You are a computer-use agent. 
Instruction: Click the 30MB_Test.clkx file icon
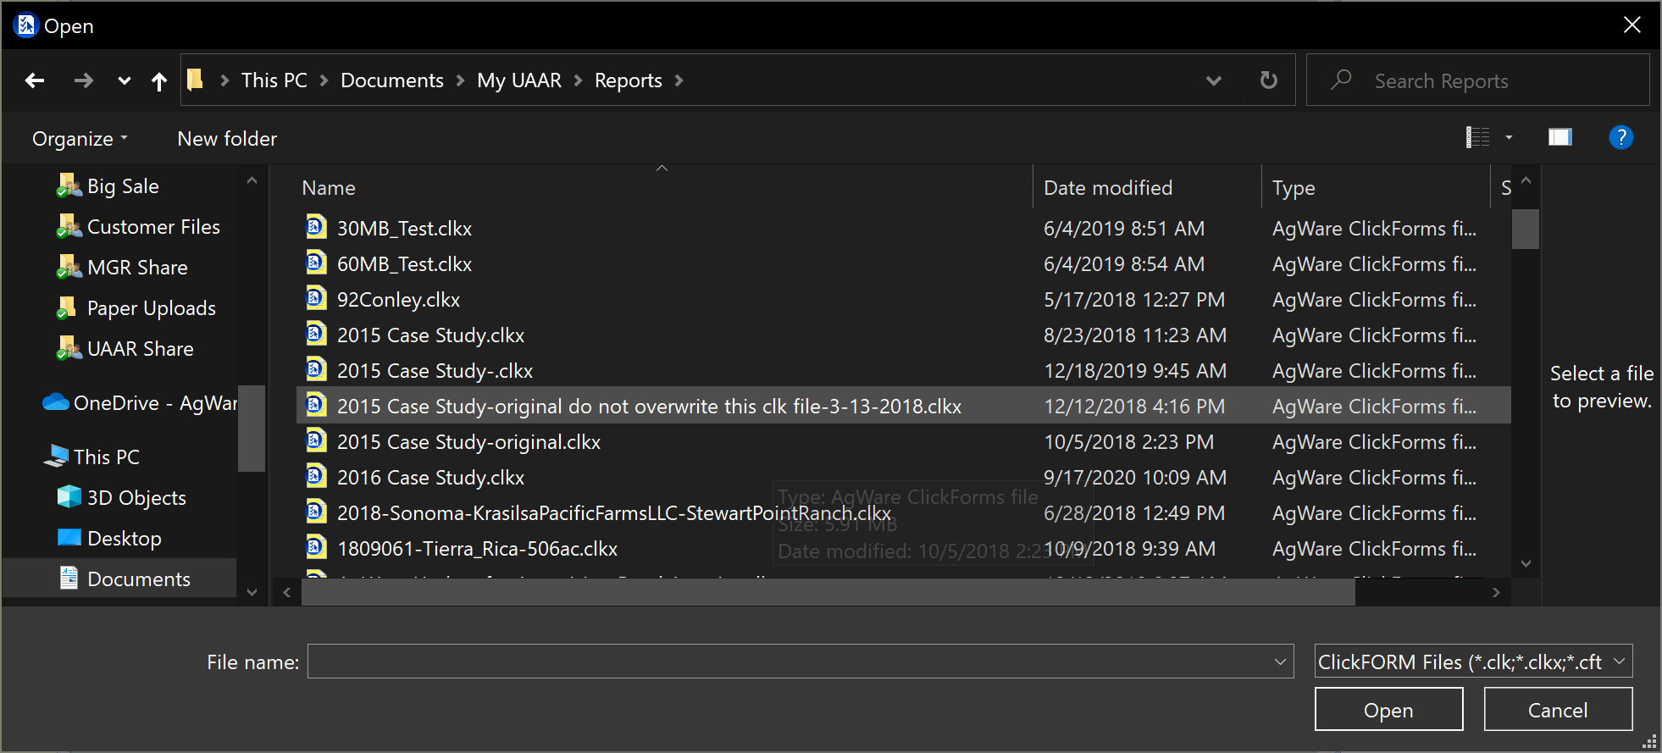coord(316,228)
